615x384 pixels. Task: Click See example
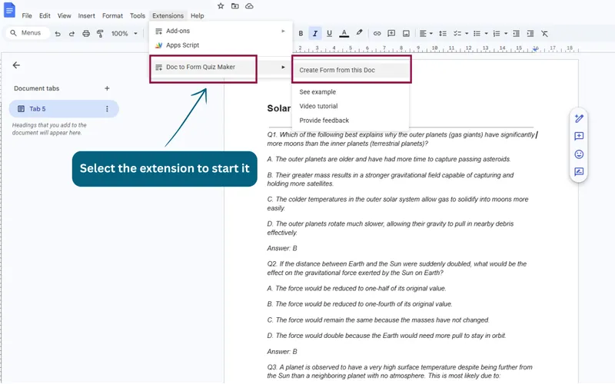coord(317,92)
